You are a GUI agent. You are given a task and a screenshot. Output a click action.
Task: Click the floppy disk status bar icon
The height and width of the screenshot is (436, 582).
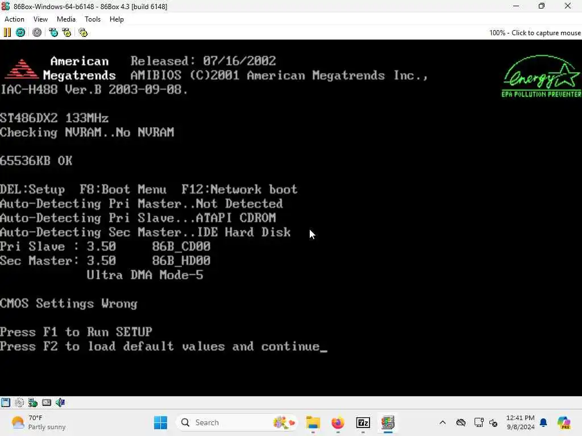point(6,403)
